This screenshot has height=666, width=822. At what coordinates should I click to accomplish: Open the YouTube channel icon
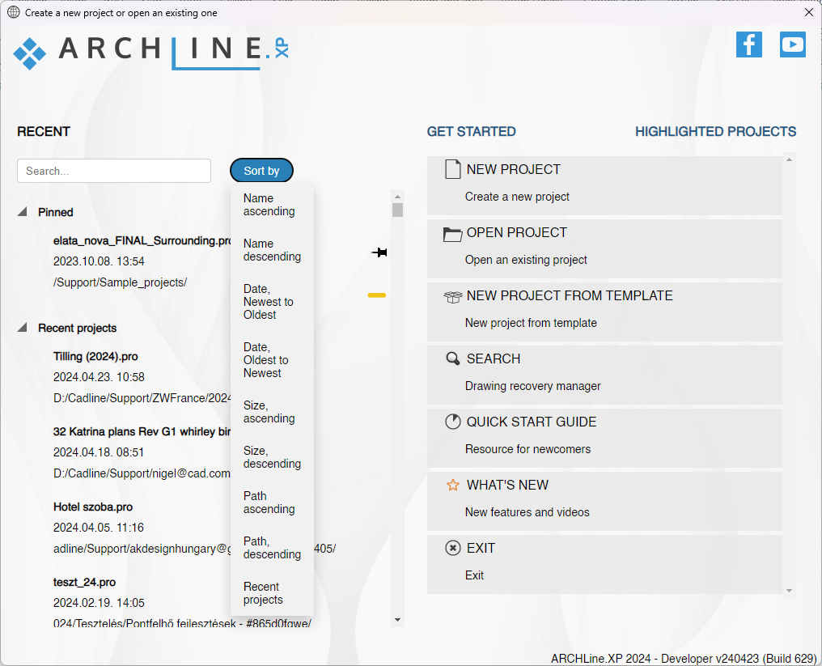[x=793, y=45]
